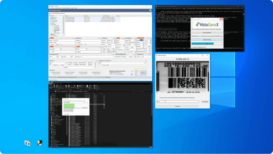Enable Change File Attributes in Special
The image size is (273, 154).
[50, 73]
